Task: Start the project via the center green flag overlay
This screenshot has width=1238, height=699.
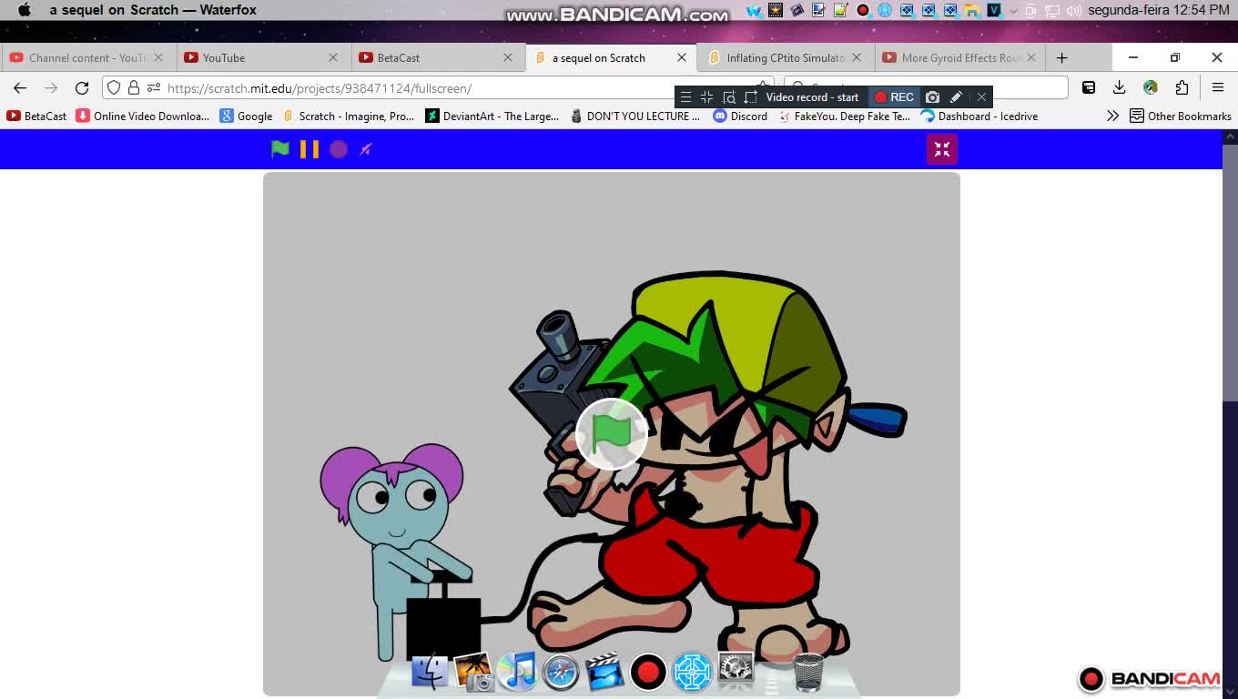Action: point(612,434)
